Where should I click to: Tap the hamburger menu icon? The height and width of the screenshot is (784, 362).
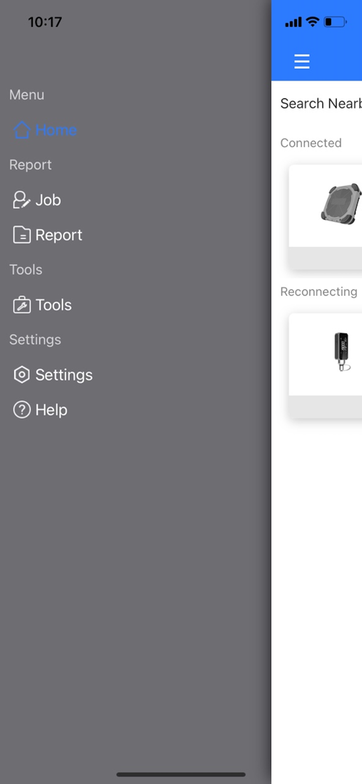tap(302, 61)
